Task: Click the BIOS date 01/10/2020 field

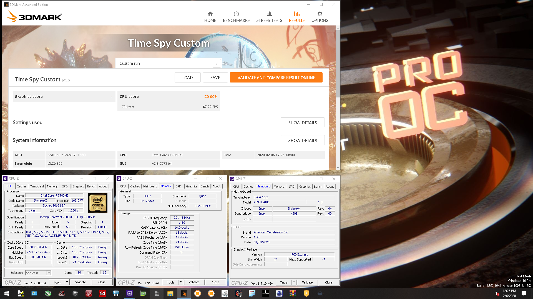Action: (x=294, y=242)
